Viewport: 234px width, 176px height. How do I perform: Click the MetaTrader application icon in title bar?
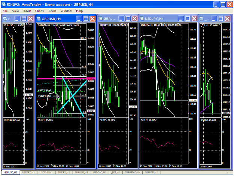click(x=4, y=4)
